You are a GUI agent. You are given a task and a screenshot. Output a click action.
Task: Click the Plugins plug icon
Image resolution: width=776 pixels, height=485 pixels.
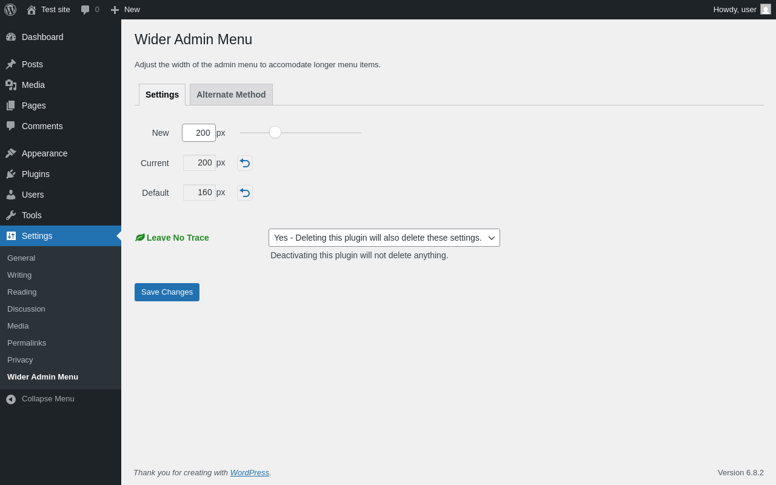[11, 174]
